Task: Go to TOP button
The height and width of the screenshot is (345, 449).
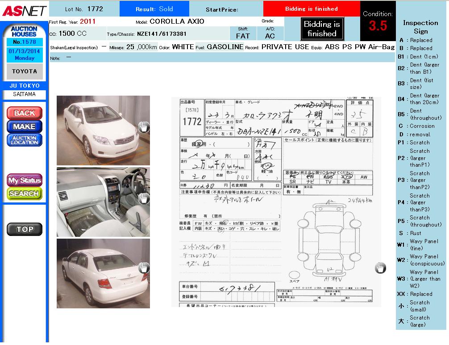Action: pos(25,229)
